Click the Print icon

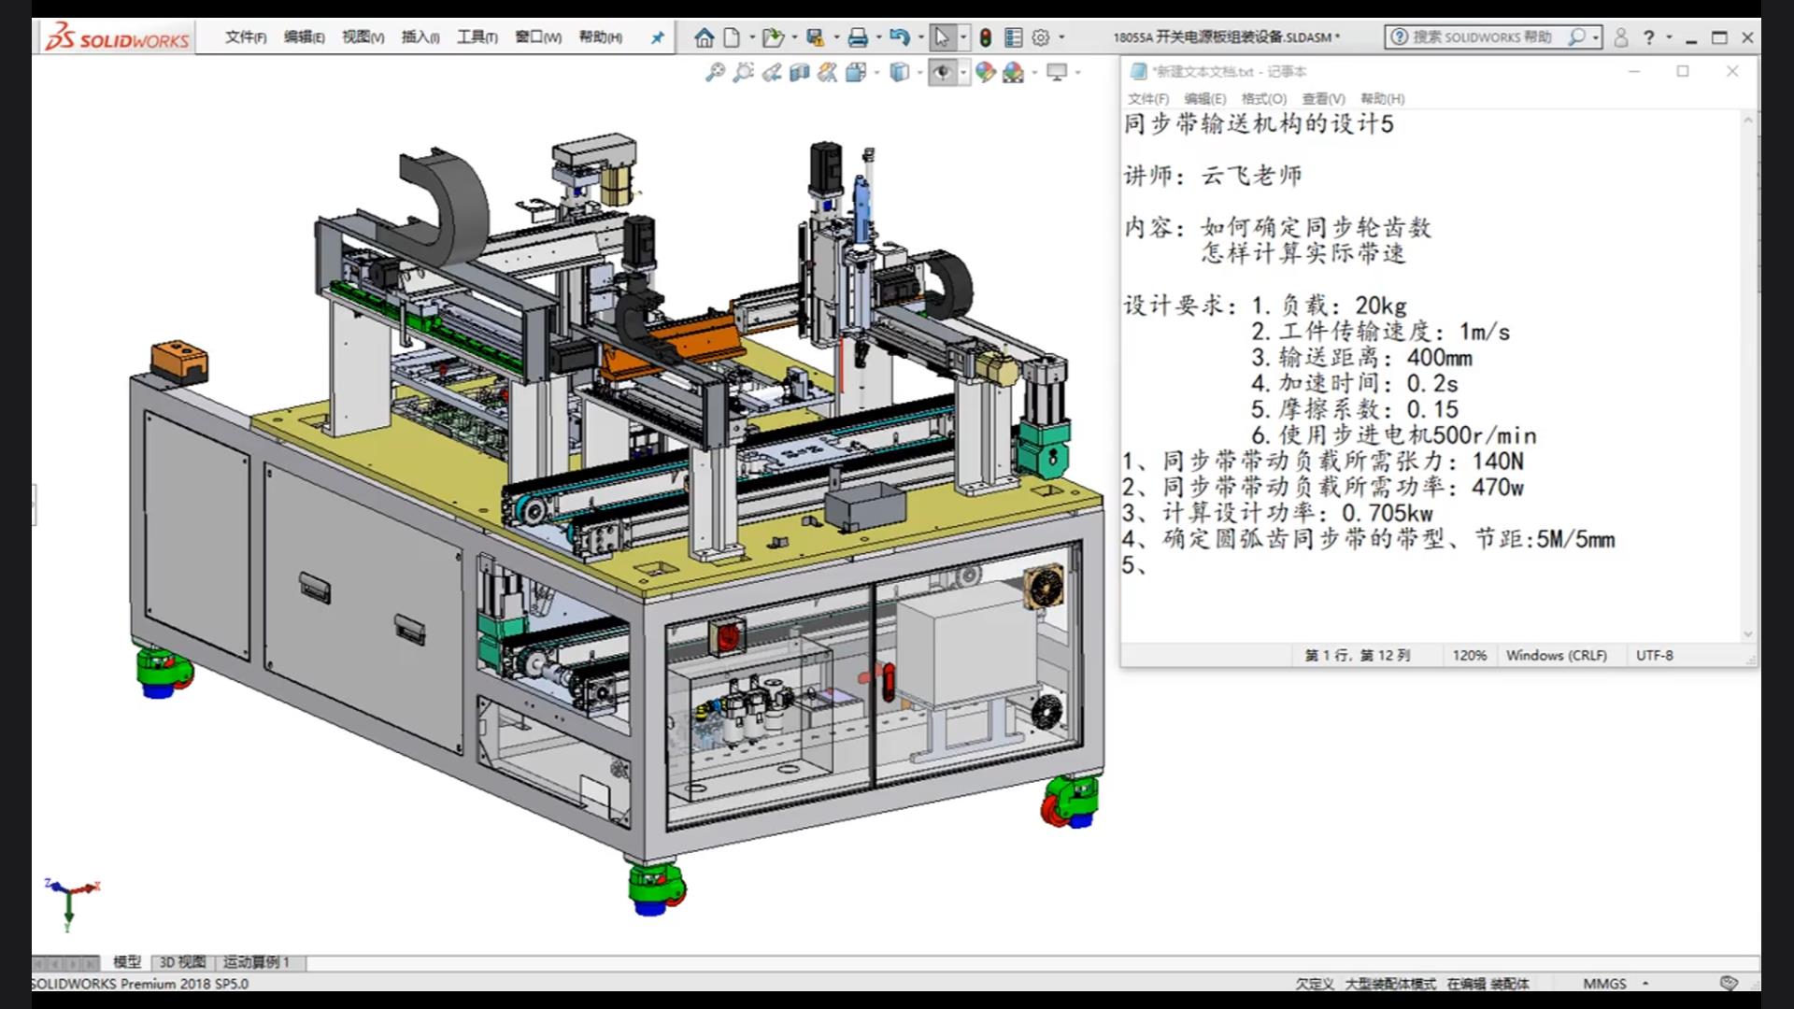coord(858,37)
